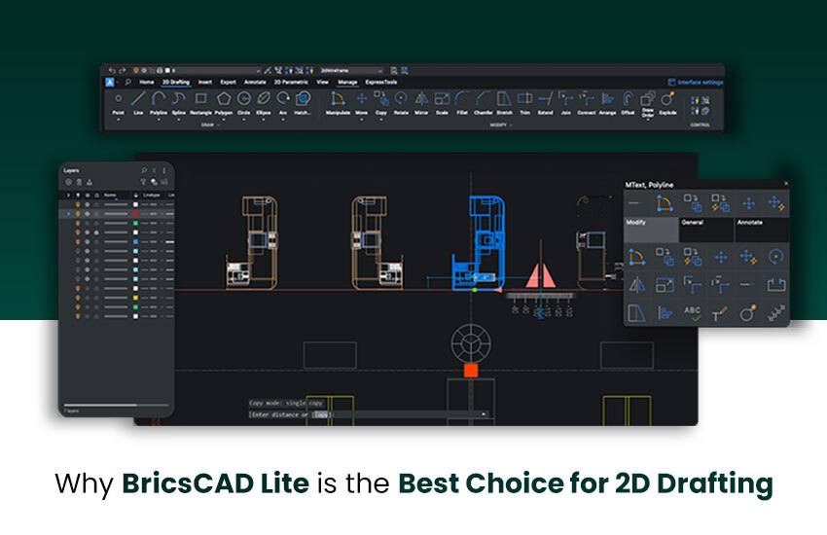Open the 2D Parametric ribbon tab
This screenshot has height=535, width=827.
[x=291, y=83]
